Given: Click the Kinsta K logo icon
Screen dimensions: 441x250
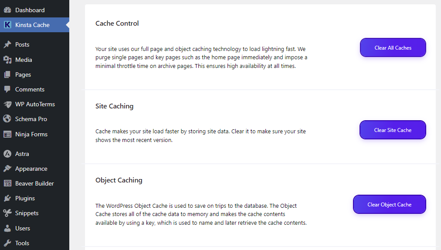Looking at the screenshot, I should click(7, 25).
